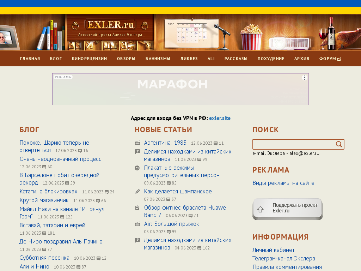Click the question icon beside the 04.06.2023 Делимся находками
Screen dimensions: 361x271
coord(137,240)
